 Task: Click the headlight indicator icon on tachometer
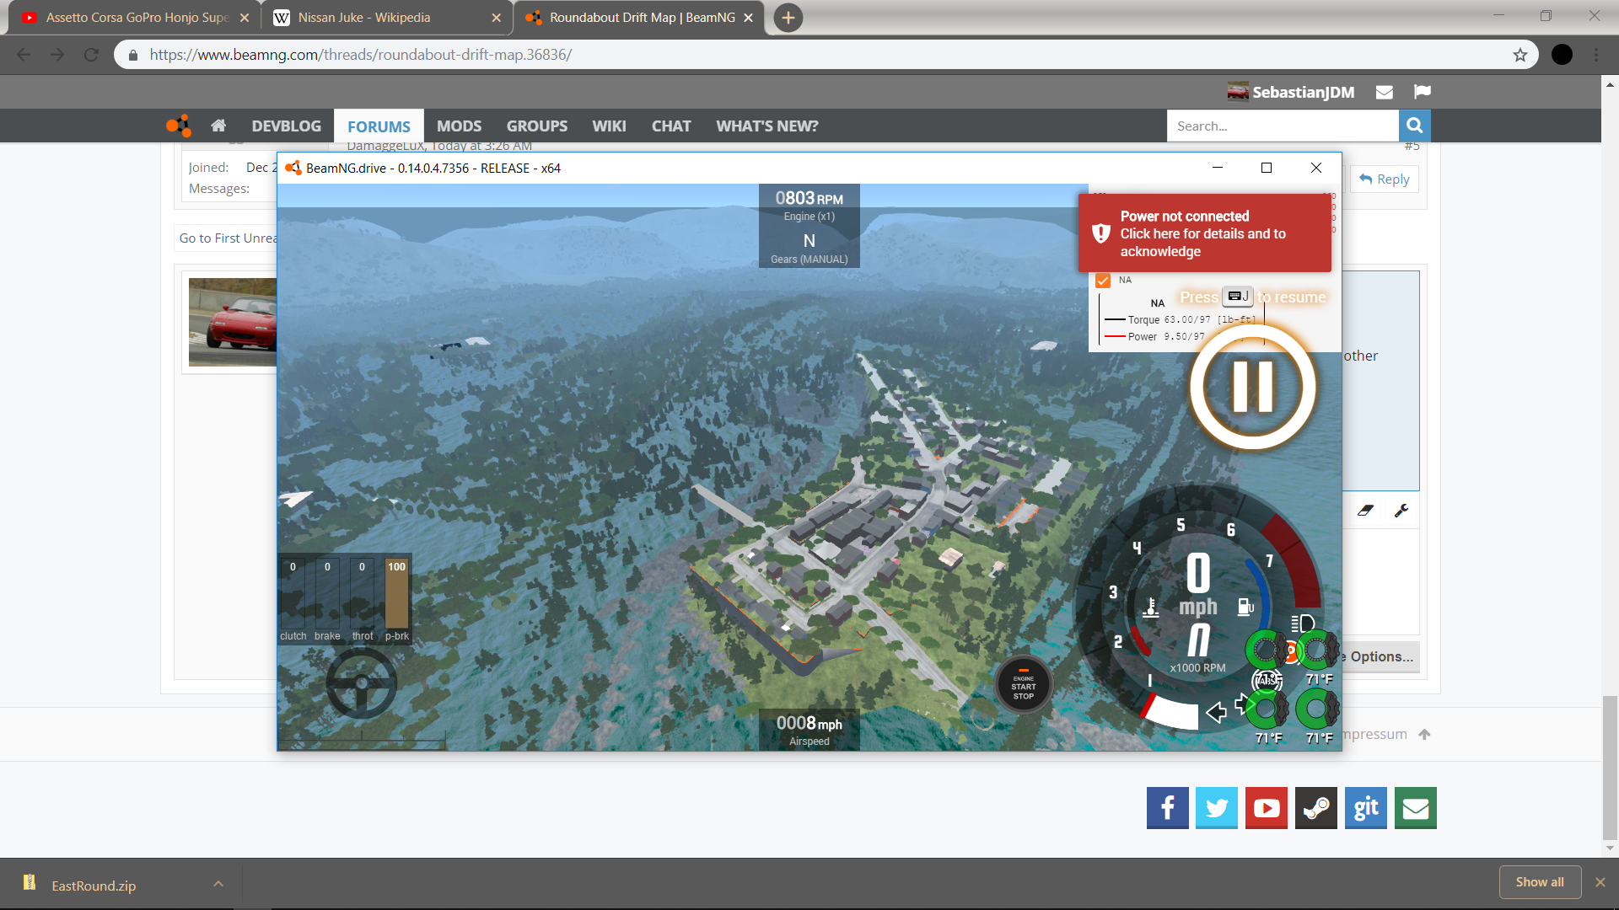pos(1301,624)
